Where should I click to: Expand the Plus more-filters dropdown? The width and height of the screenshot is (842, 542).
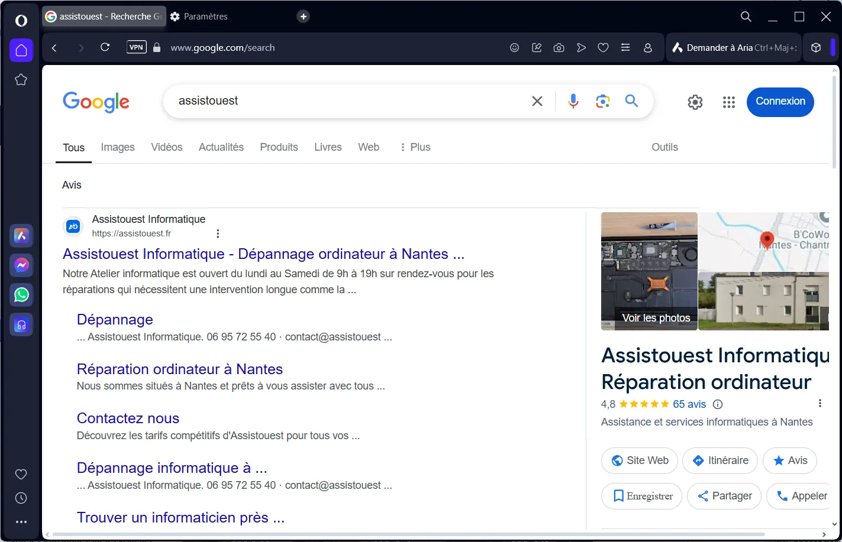click(x=415, y=147)
